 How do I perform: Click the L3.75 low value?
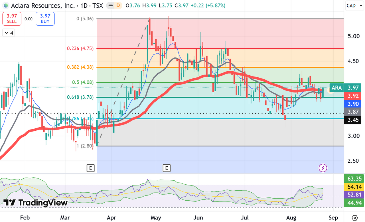click(x=165, y=5)
